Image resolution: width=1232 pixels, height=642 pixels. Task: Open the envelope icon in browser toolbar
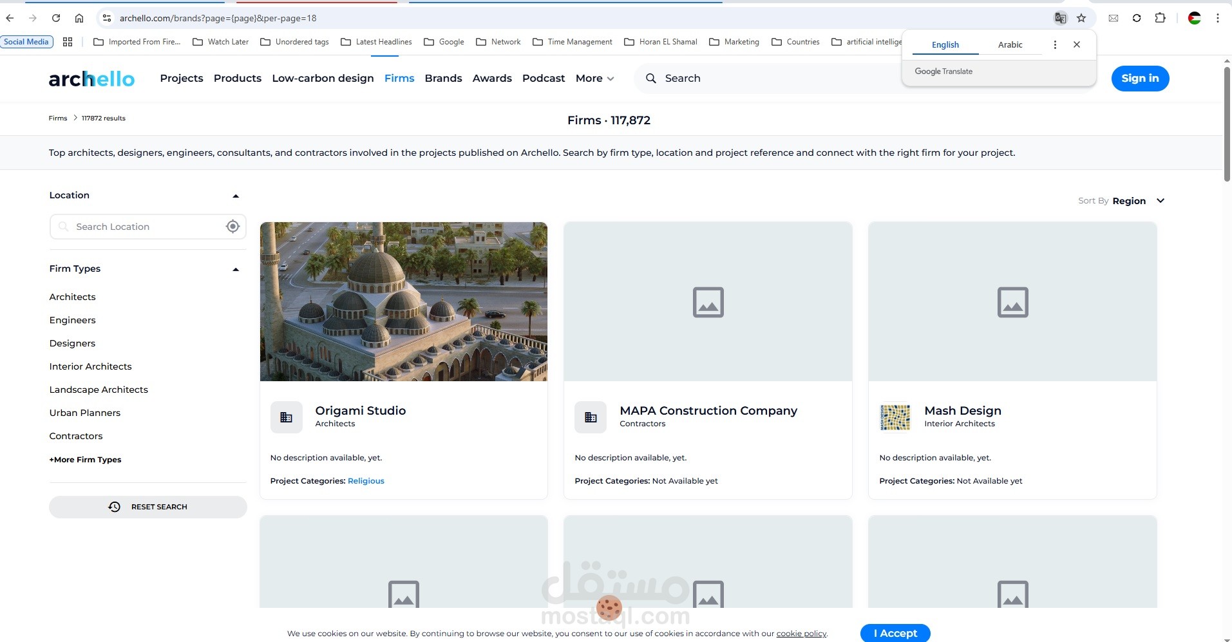pos(1114,18)
